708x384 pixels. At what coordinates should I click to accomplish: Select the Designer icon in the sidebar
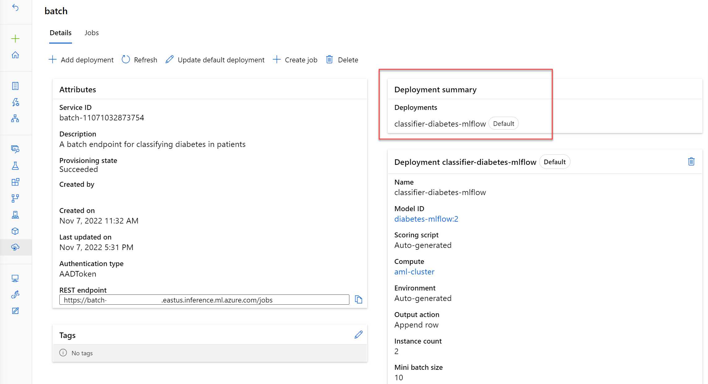coord(15,119)
